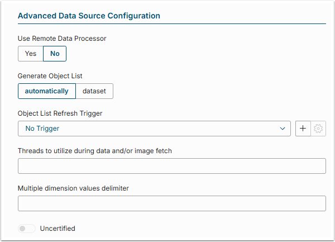Click the 'No Trigger' selected value text

[x=42, y=129]
